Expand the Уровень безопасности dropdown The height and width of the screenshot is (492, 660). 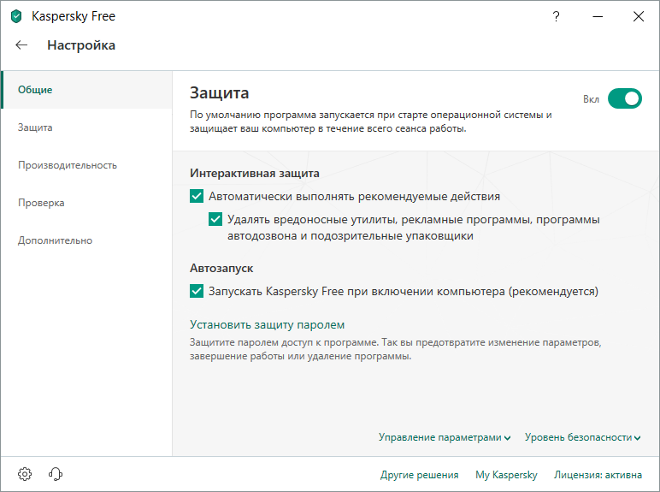point(582,437)
